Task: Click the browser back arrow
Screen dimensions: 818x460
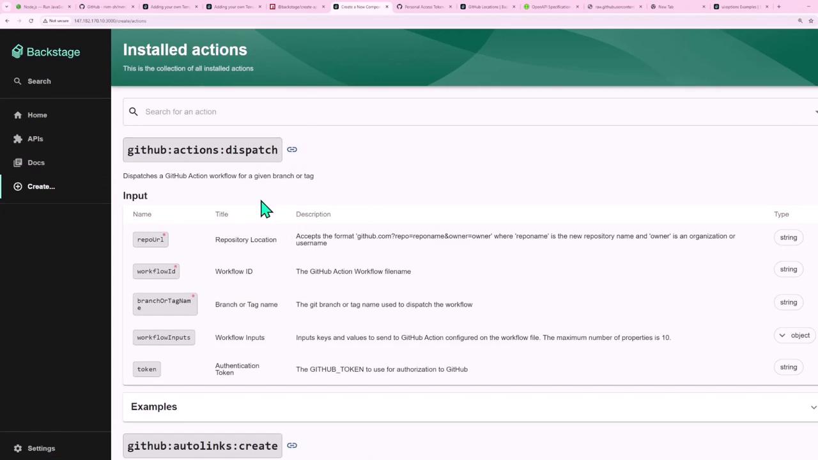Action: pos(7,20)
